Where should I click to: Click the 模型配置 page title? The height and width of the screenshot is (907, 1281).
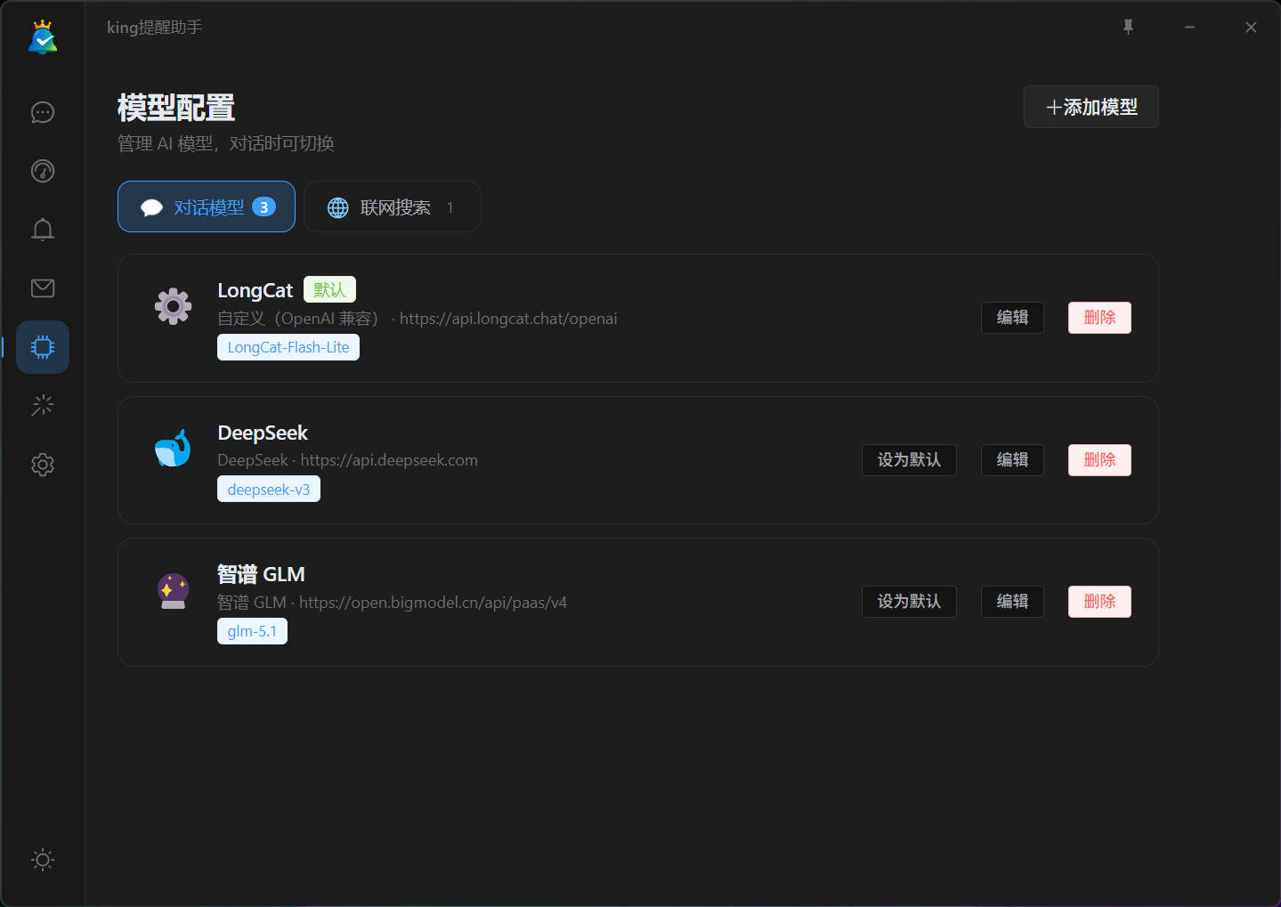pyautogui.click(x=176, y=108)
